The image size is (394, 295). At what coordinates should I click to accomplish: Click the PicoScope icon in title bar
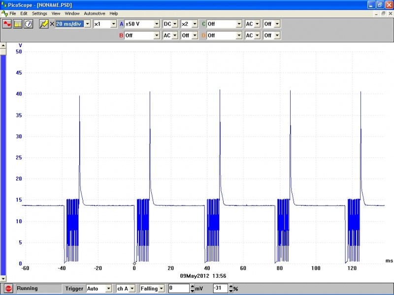tap(4, 4)
